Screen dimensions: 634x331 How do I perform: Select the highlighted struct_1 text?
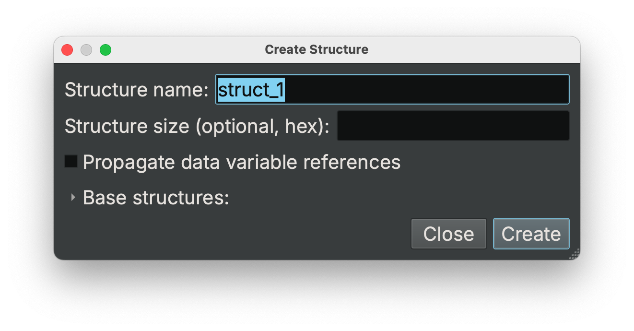[251, 89]
